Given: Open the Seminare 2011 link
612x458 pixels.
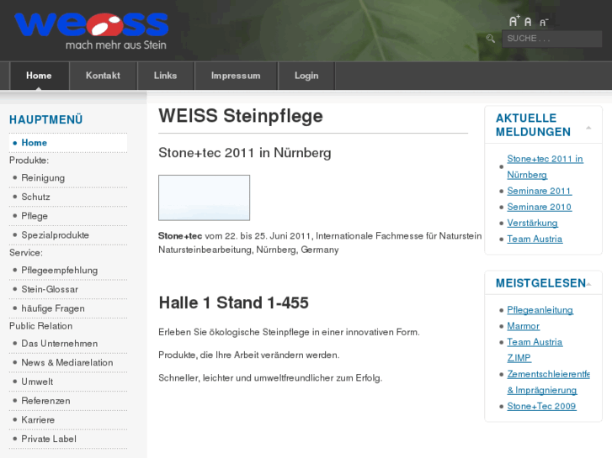Looking at the screenshot, I should [539, 191].
